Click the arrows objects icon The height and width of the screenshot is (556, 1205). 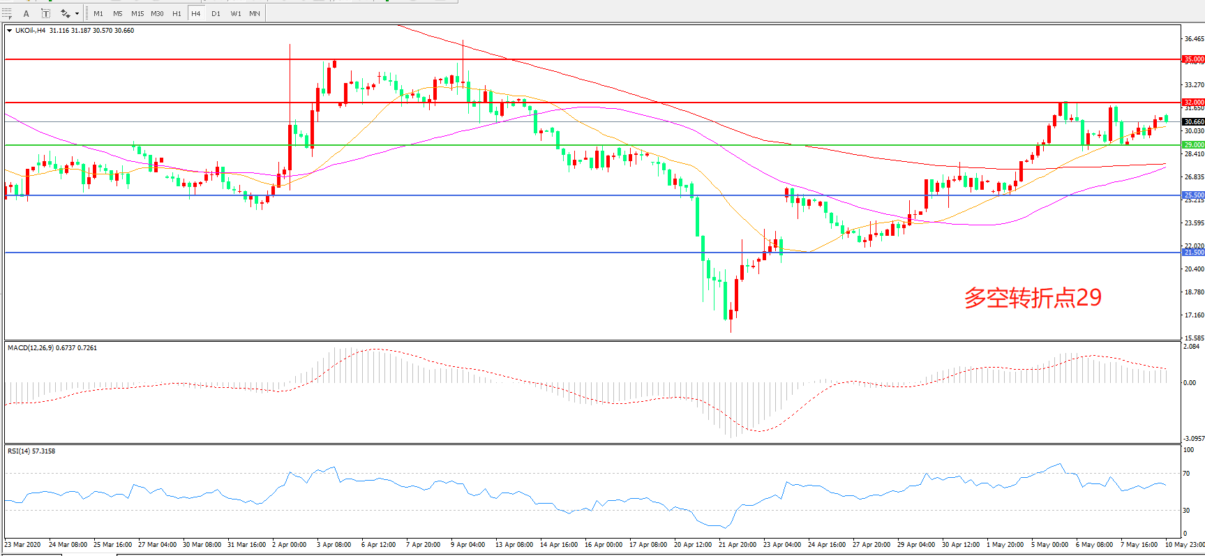click(65, 13)
